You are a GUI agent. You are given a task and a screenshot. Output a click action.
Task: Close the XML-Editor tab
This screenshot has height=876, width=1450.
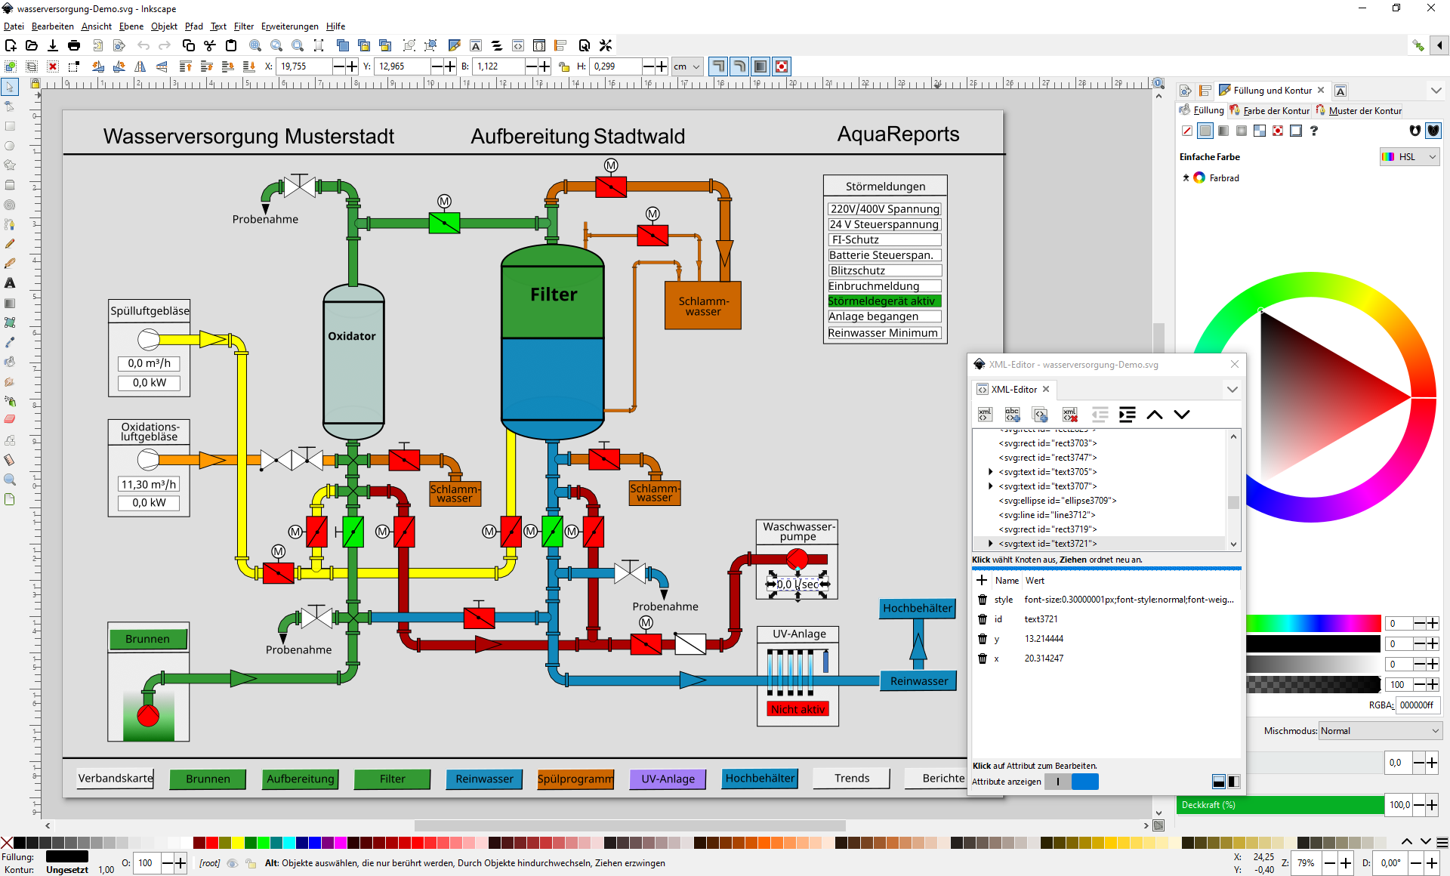tap(1046, 390)
